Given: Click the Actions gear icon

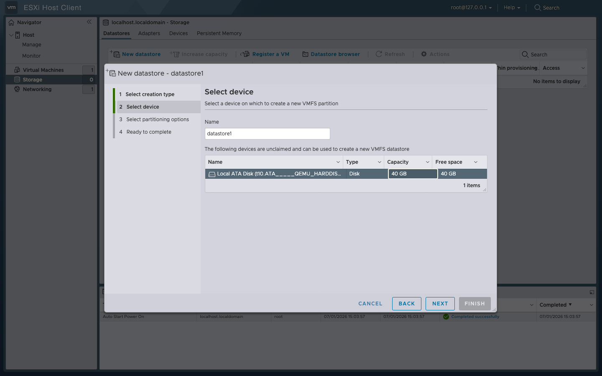Looking at the screenshot, I should coord(424,54).
